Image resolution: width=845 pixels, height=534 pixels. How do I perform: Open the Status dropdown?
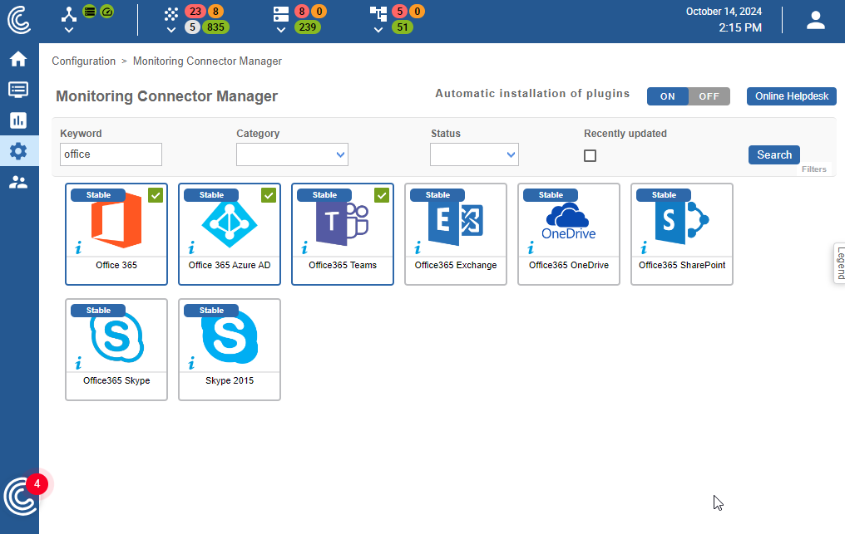[474, 154]
